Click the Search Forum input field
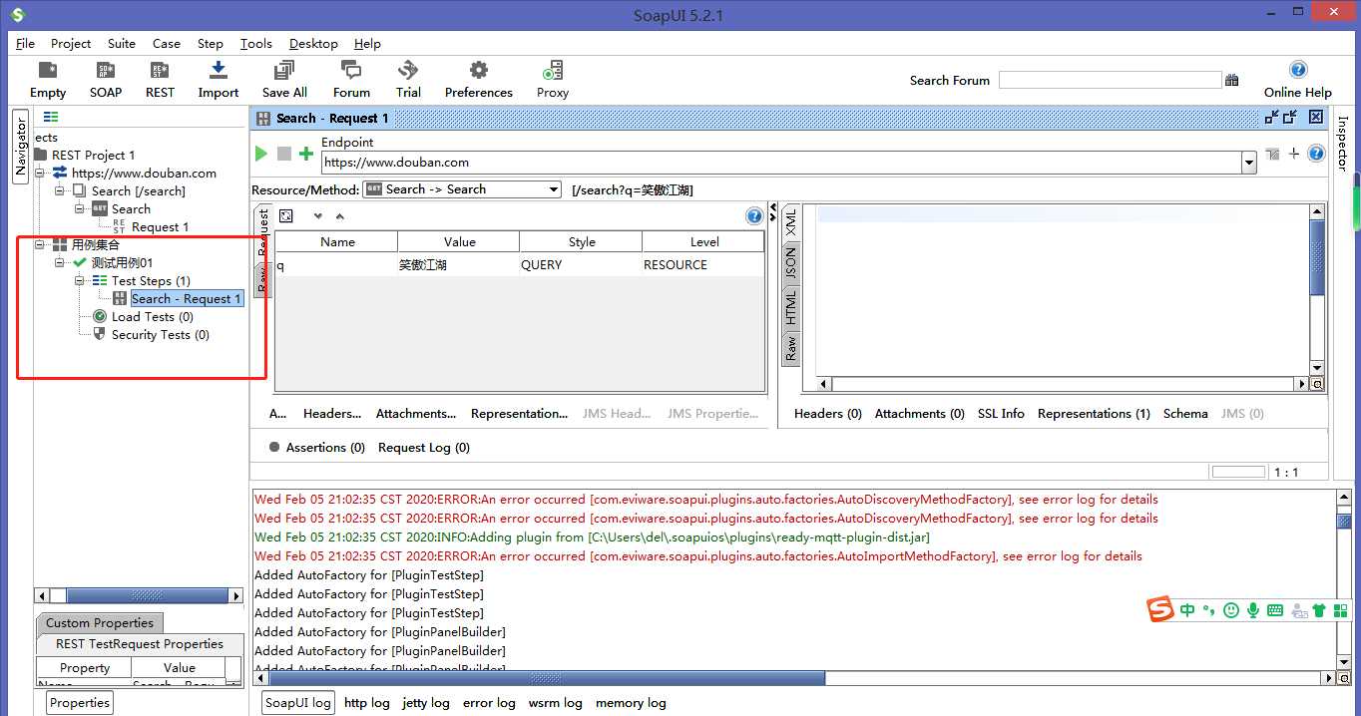Image resolution: width=1361 pixels, height=716 pixels. [1110, 80]
